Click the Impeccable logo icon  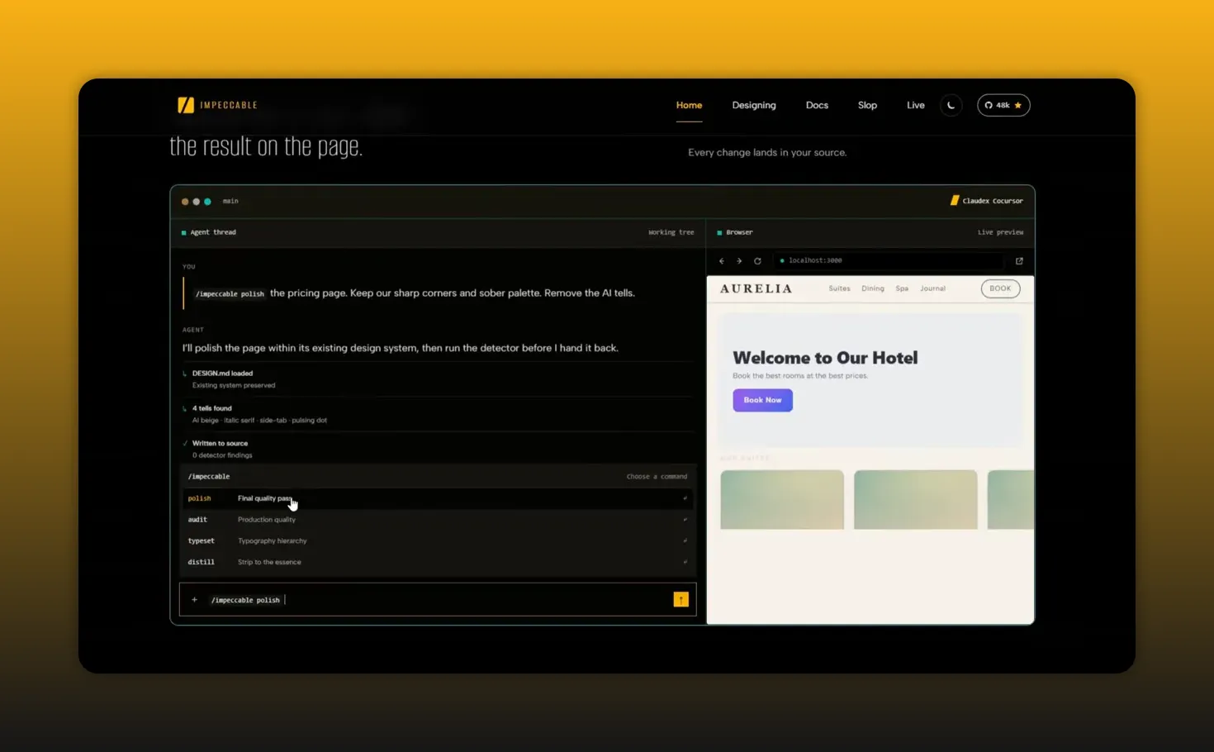(x=186, y=105)
